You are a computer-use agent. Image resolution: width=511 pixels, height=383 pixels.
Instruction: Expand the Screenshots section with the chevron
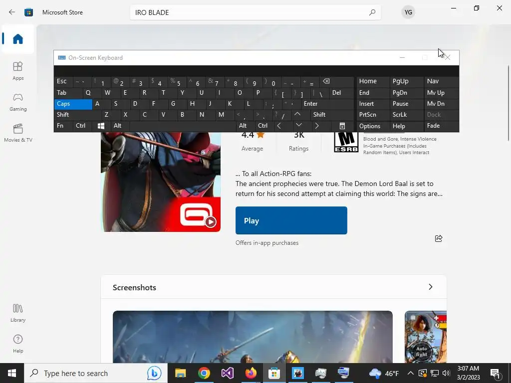pyautogui.click(x=431, y=287)
